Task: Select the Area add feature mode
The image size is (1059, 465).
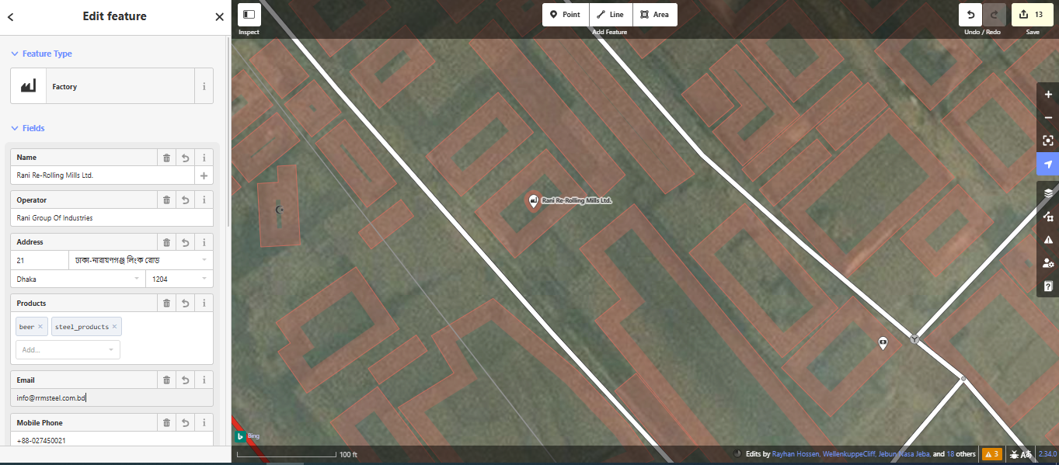Action: pos(655,15)
